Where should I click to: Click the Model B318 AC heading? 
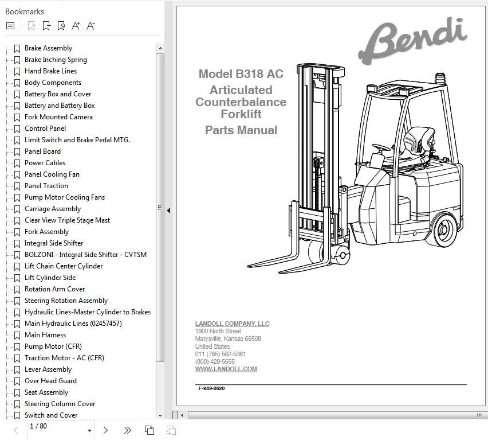point(241,74)
